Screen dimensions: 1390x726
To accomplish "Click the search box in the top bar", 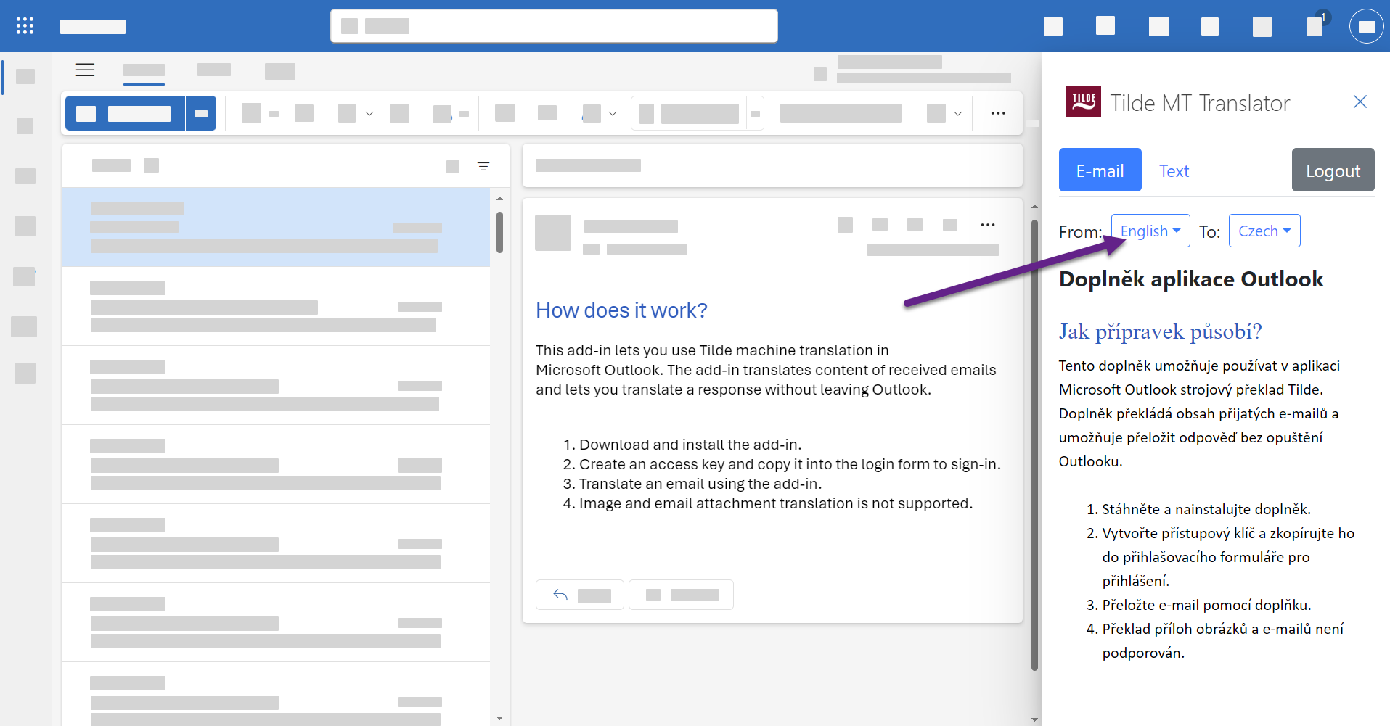I will click(x=554, y=26).
